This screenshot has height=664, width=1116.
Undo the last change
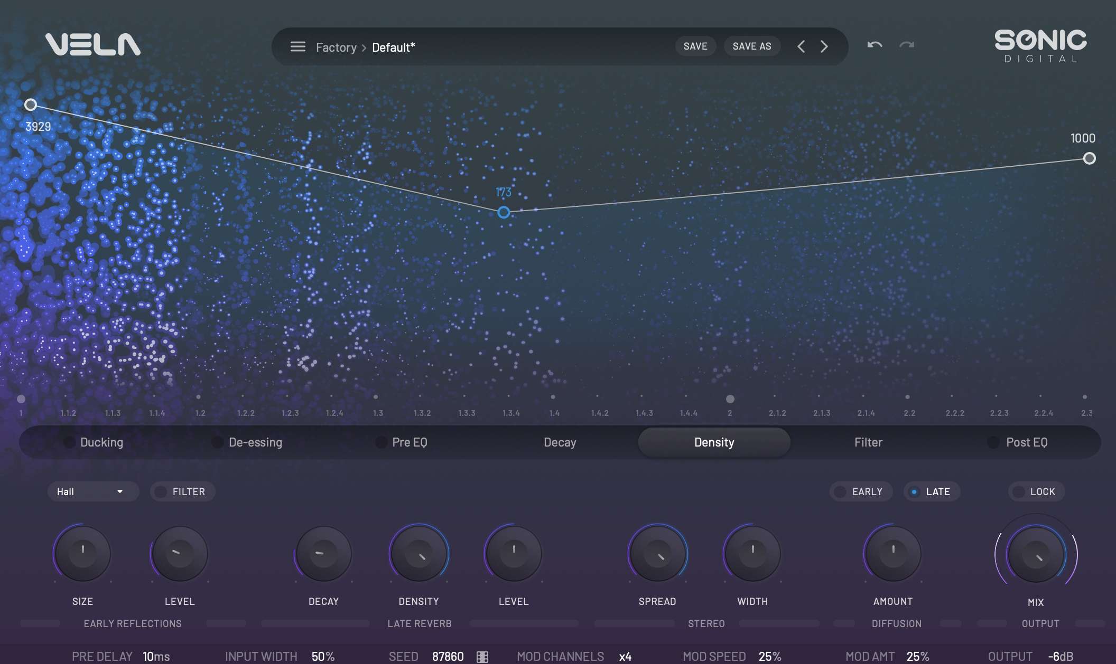(x=875, y=45)
